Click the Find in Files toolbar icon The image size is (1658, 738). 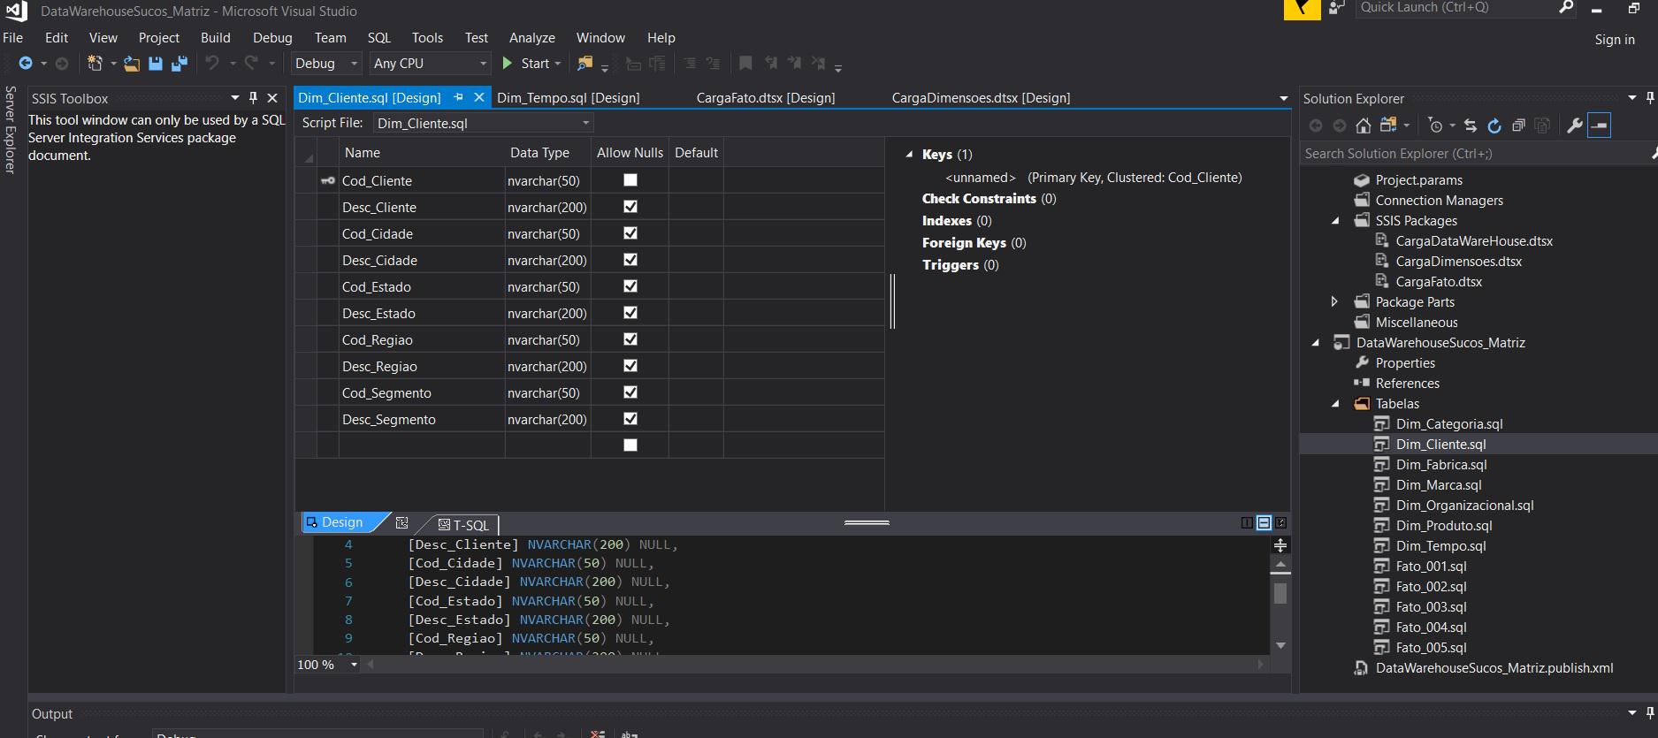pos(585,64)
